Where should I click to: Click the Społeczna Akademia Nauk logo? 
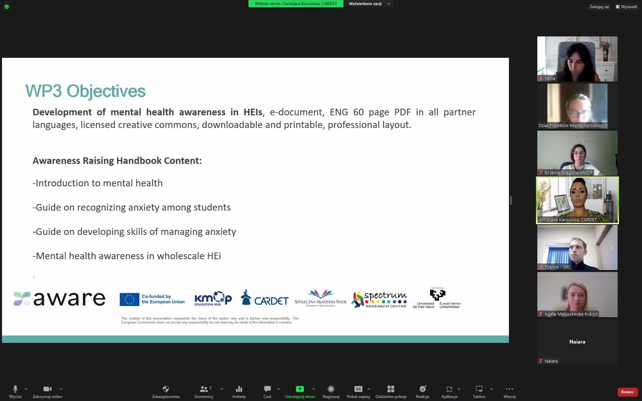(x=321, y=298)
